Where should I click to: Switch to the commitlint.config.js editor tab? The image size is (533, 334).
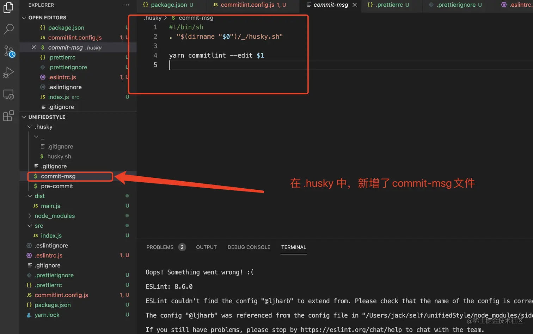(x=250, y=5)
